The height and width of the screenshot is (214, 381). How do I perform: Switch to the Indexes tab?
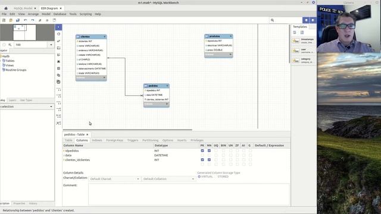(x=97, y=140)
